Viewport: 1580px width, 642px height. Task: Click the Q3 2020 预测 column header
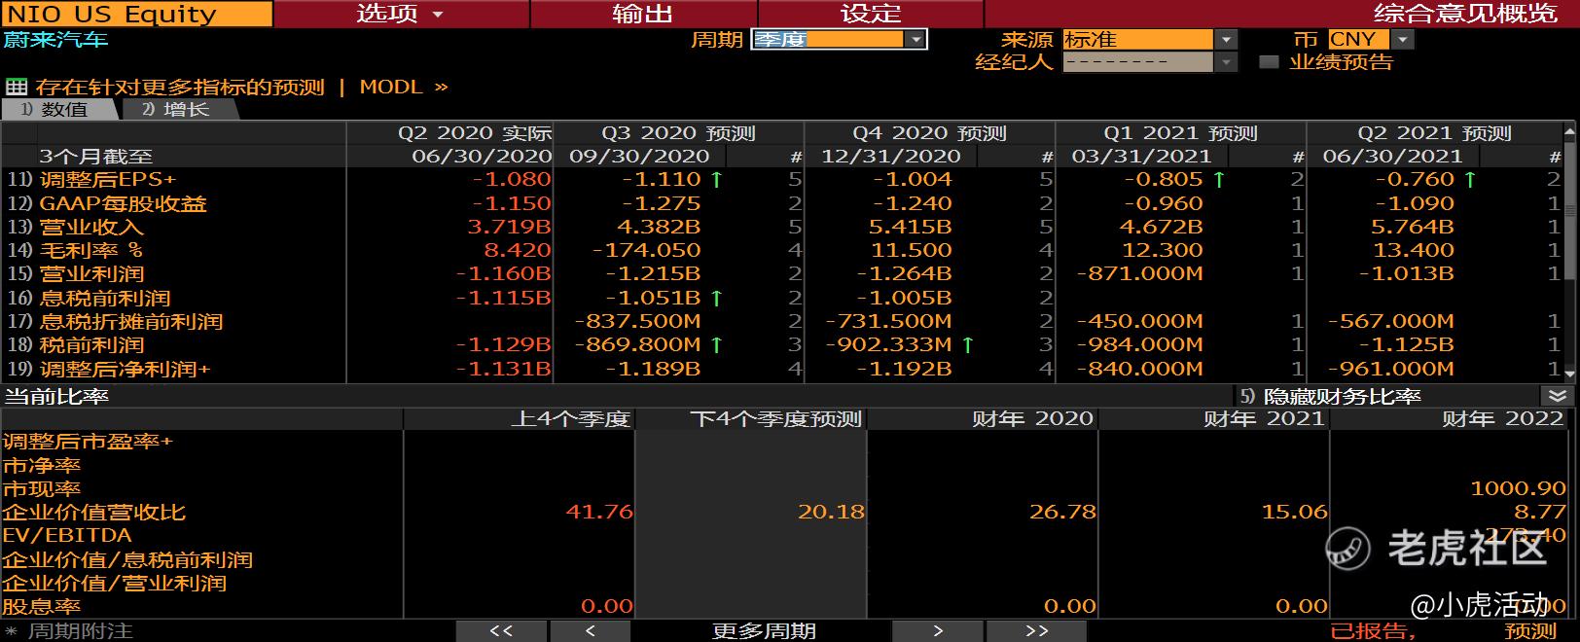[x=679, y=133]
